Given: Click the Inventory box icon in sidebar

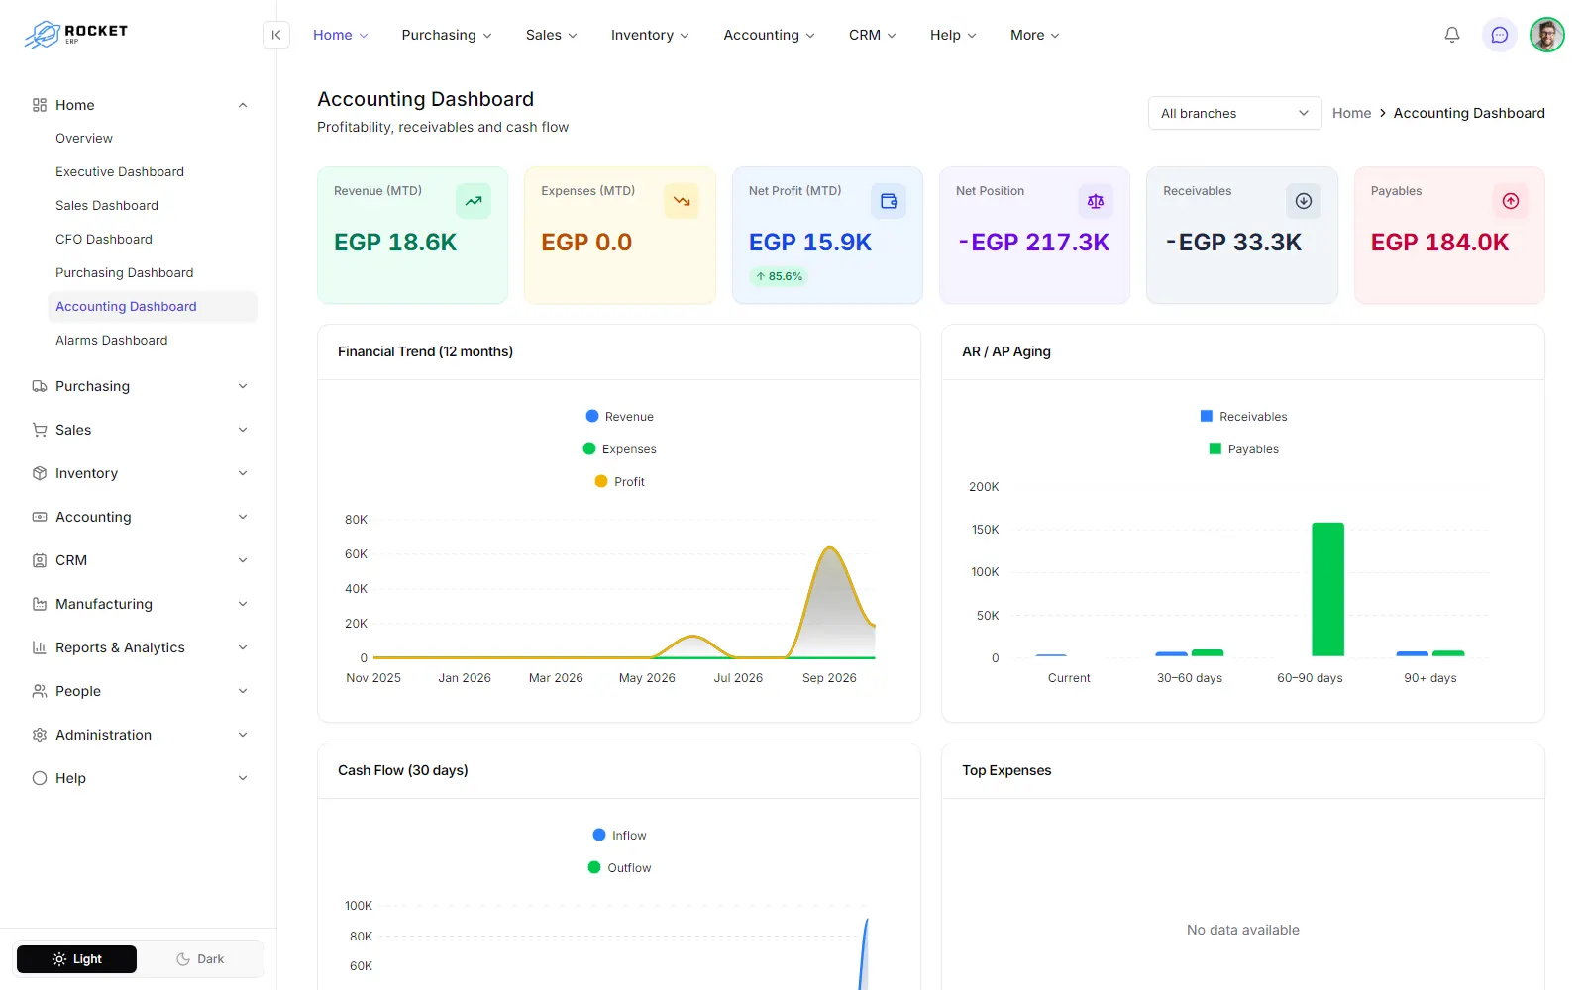Looking at the screenshot, I should click(x=40, y=473).
